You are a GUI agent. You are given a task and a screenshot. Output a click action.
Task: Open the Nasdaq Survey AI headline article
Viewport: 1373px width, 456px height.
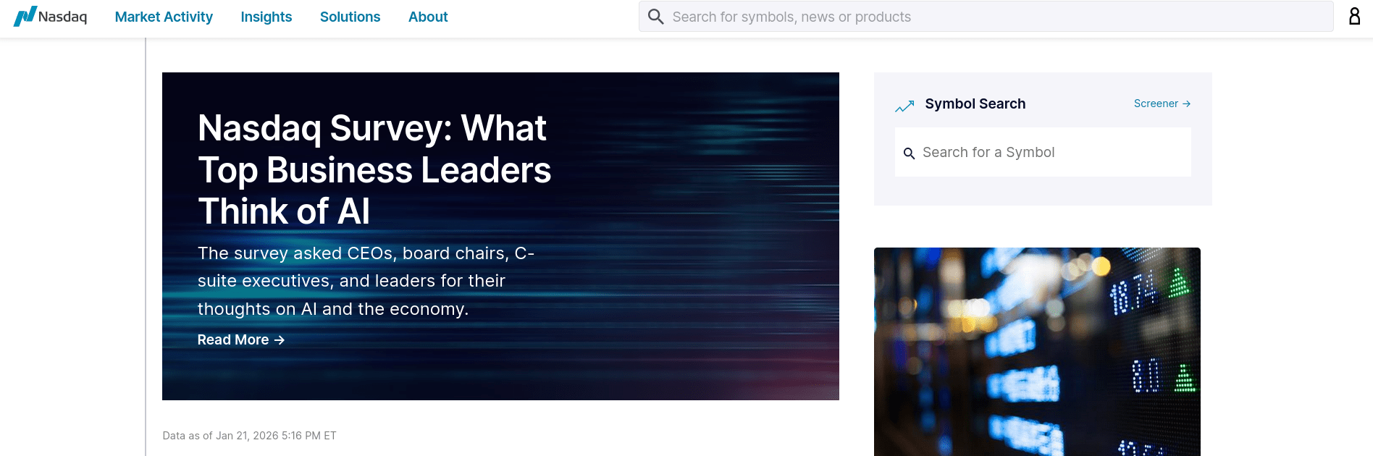(x=374, y=170)
